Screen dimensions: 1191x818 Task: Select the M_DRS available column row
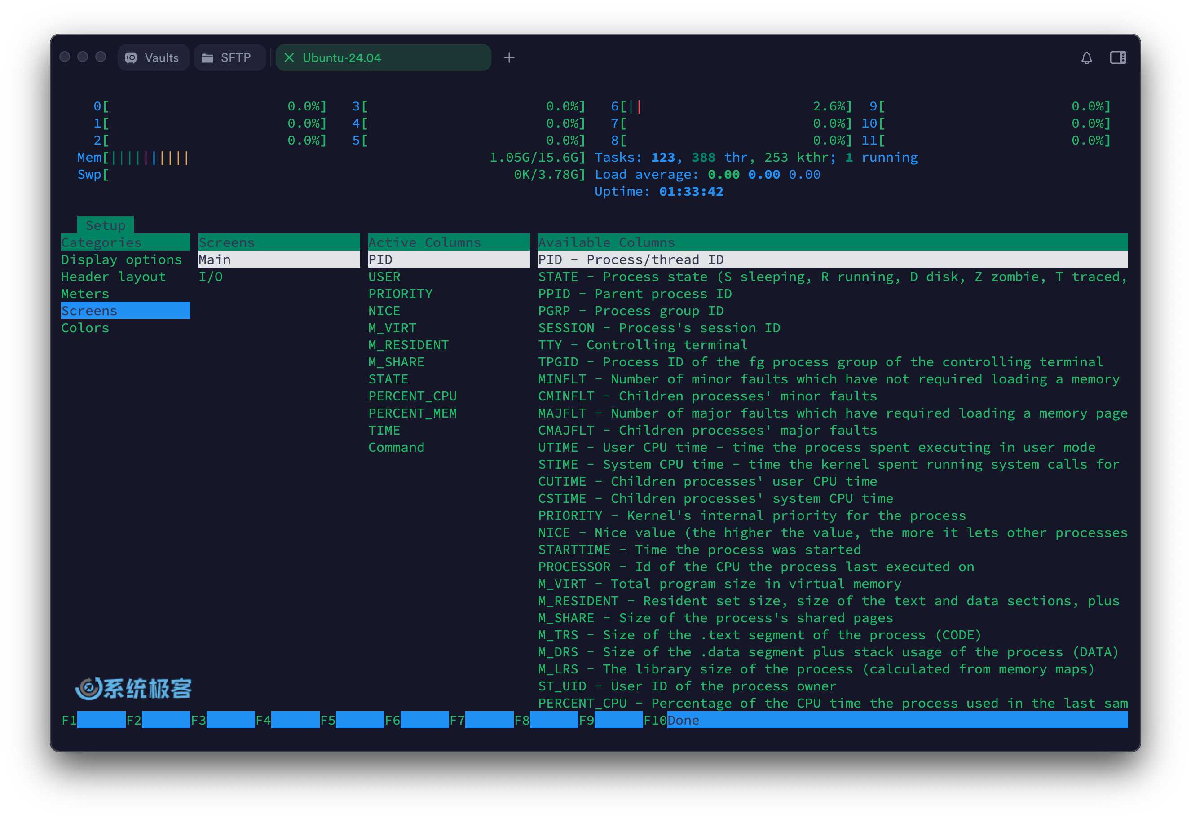(x=833, y=652)
